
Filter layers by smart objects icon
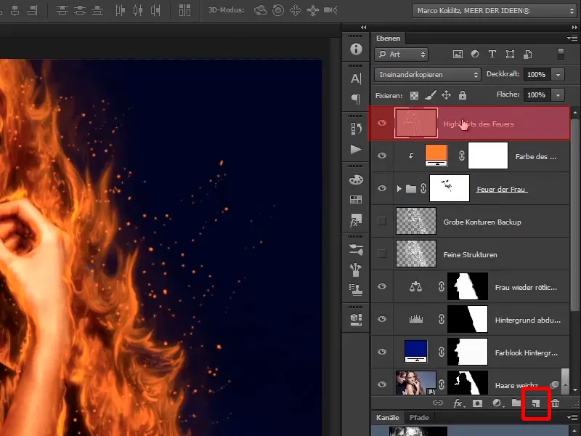click(528, 54)
